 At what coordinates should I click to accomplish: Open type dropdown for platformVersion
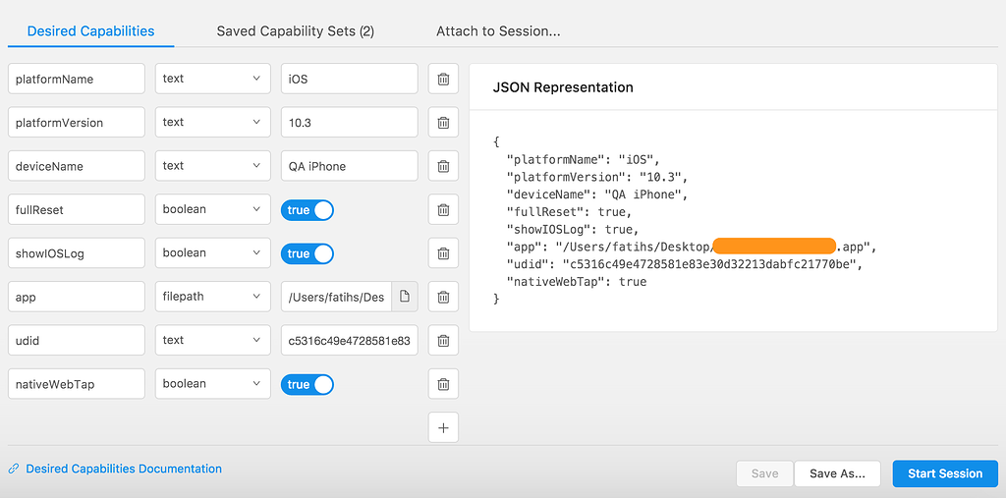click(212, 123)
